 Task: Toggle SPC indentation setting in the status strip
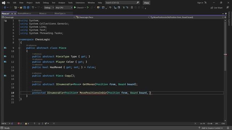point(217,123)
